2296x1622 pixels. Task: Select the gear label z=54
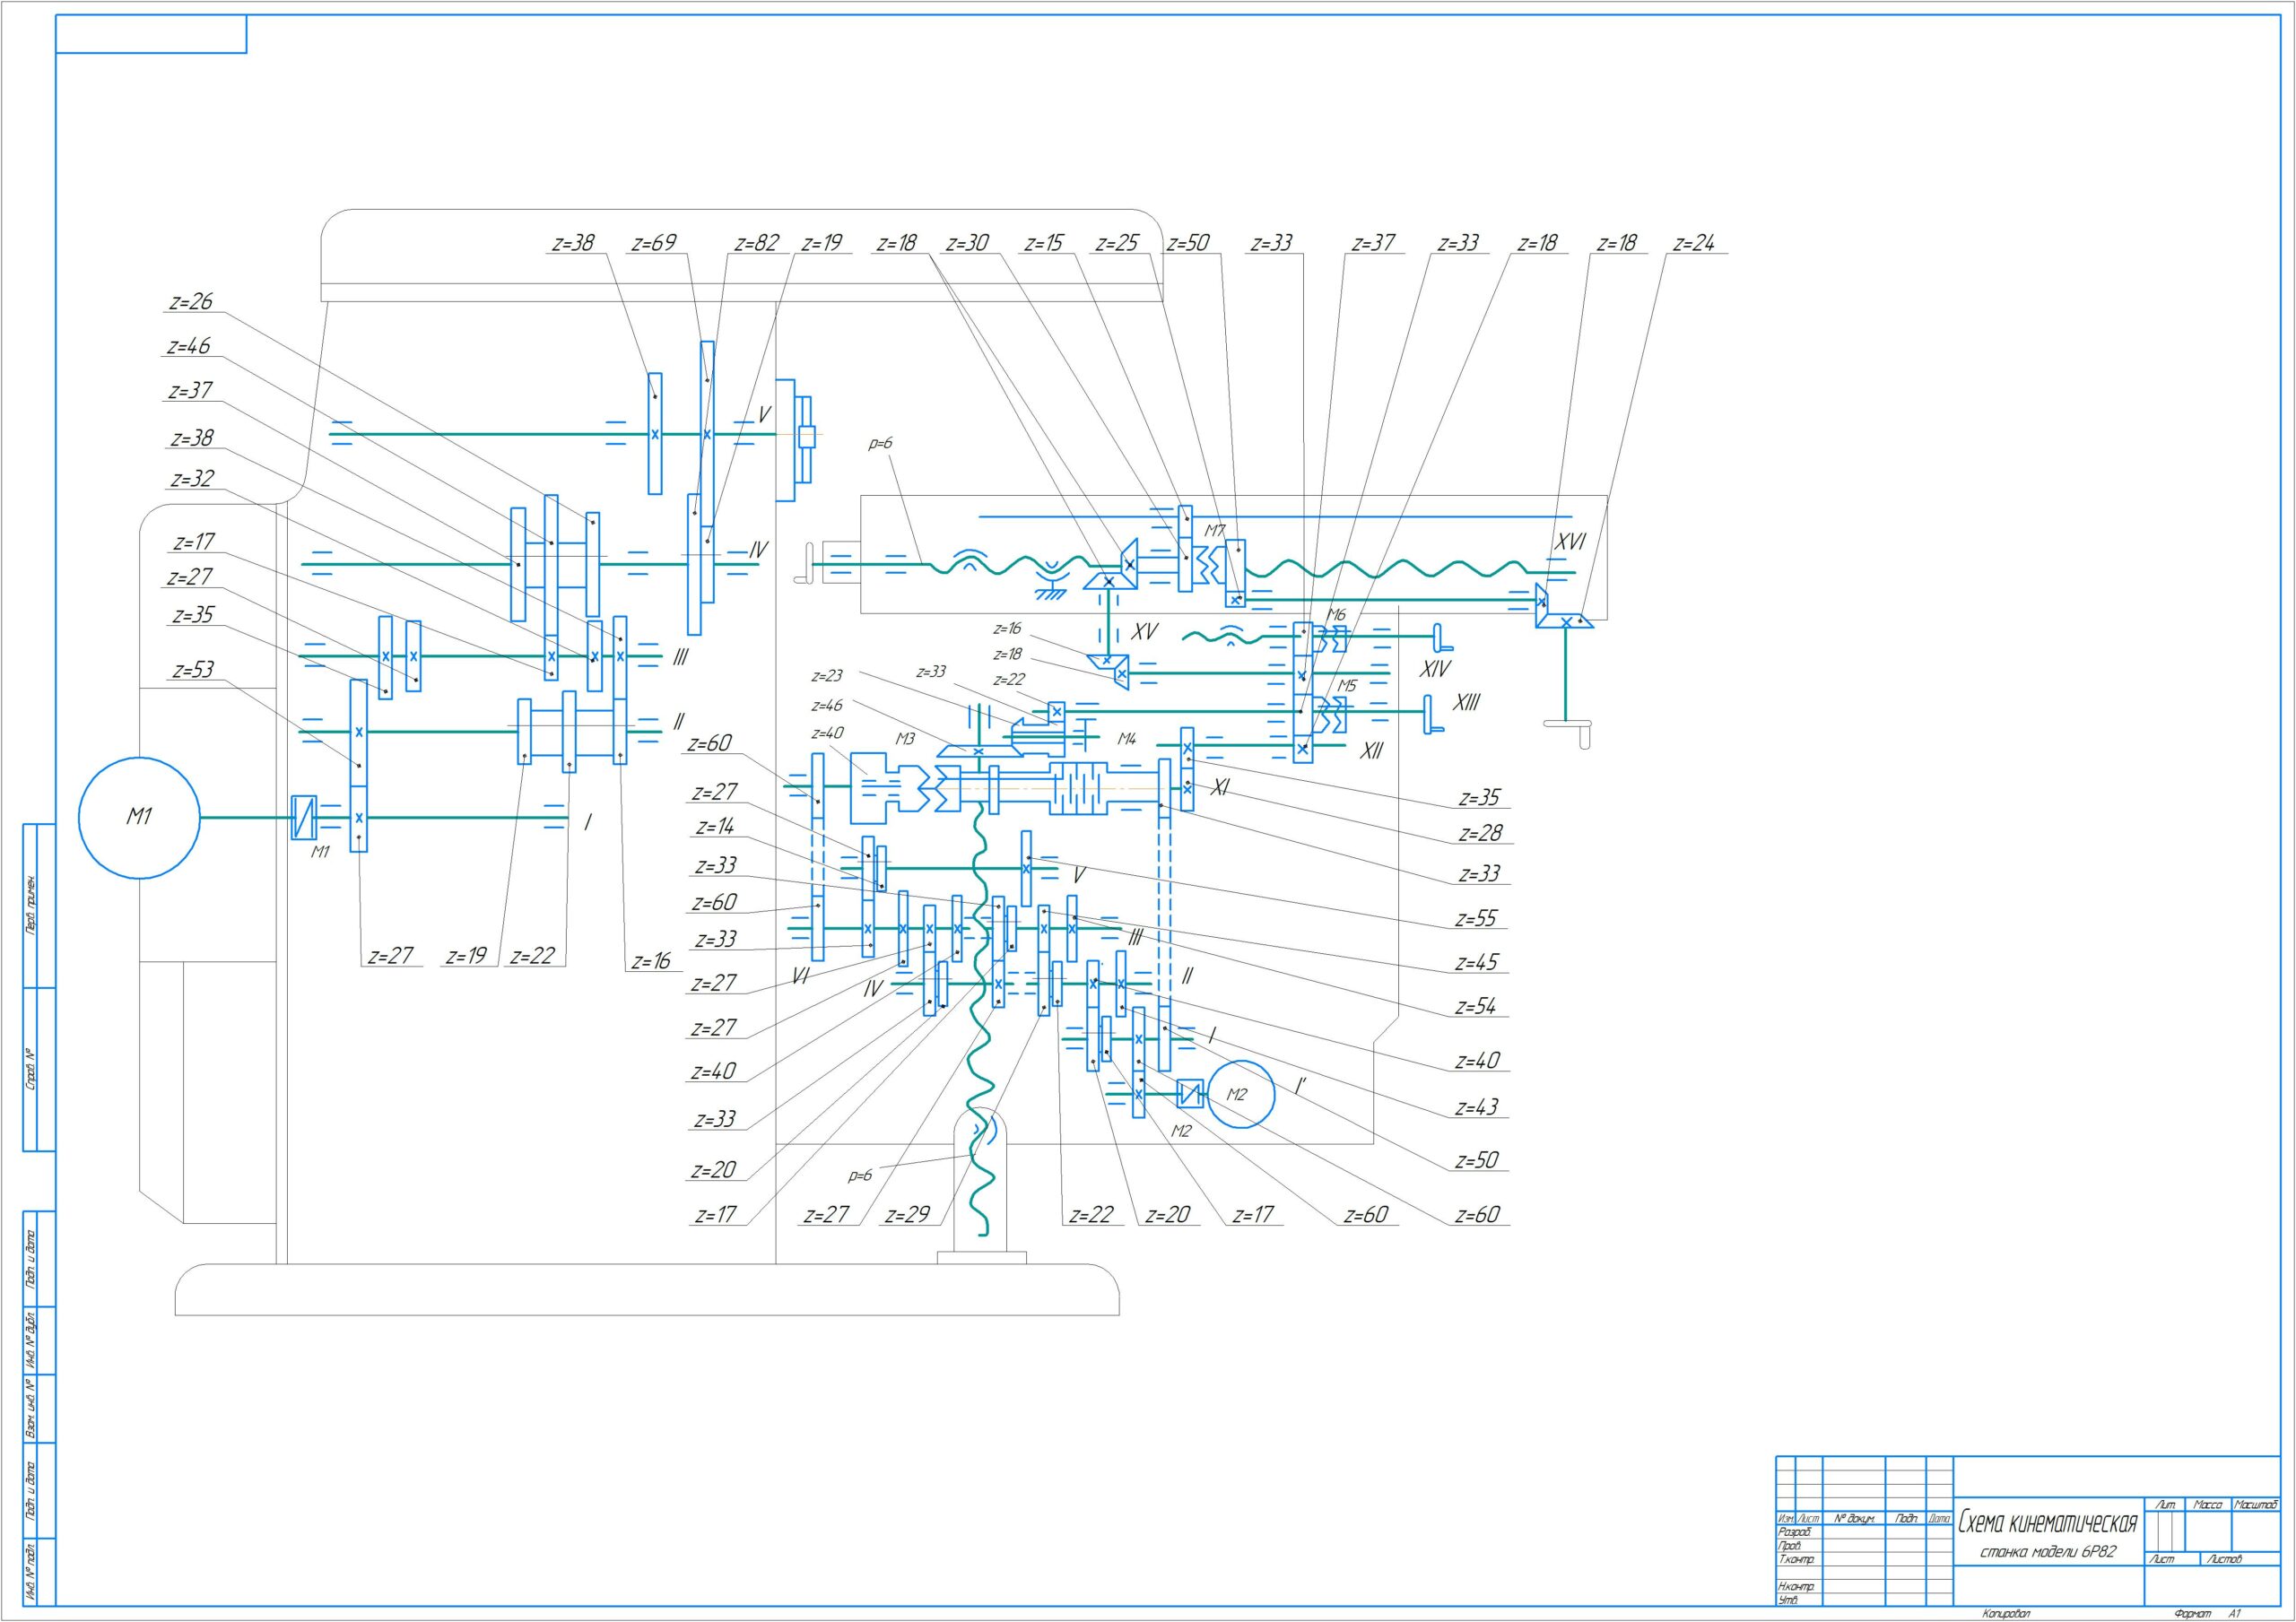1476,1006
